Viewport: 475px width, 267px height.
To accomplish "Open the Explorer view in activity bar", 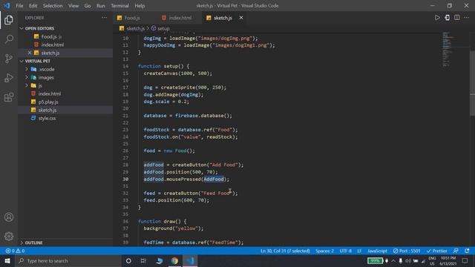I will [9, 20].
